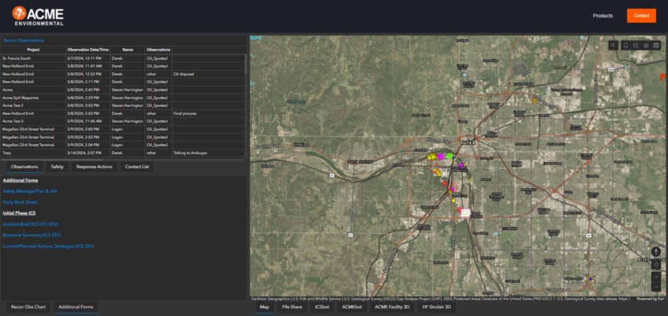This screenshot has width=668, height=316.
Task: Open the Products menu
Action: point(603,16)
